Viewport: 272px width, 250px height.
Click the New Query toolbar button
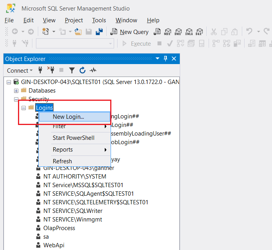coord(129,32)
